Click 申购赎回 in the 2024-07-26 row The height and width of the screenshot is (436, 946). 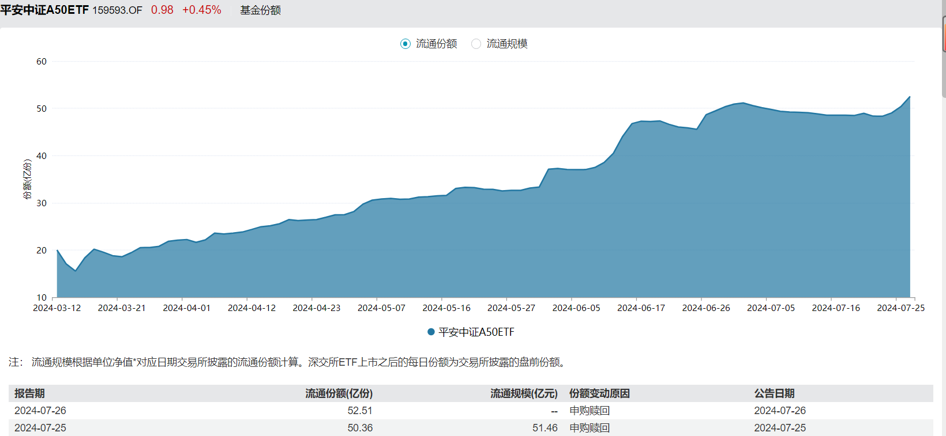click(x=590, y=411)
